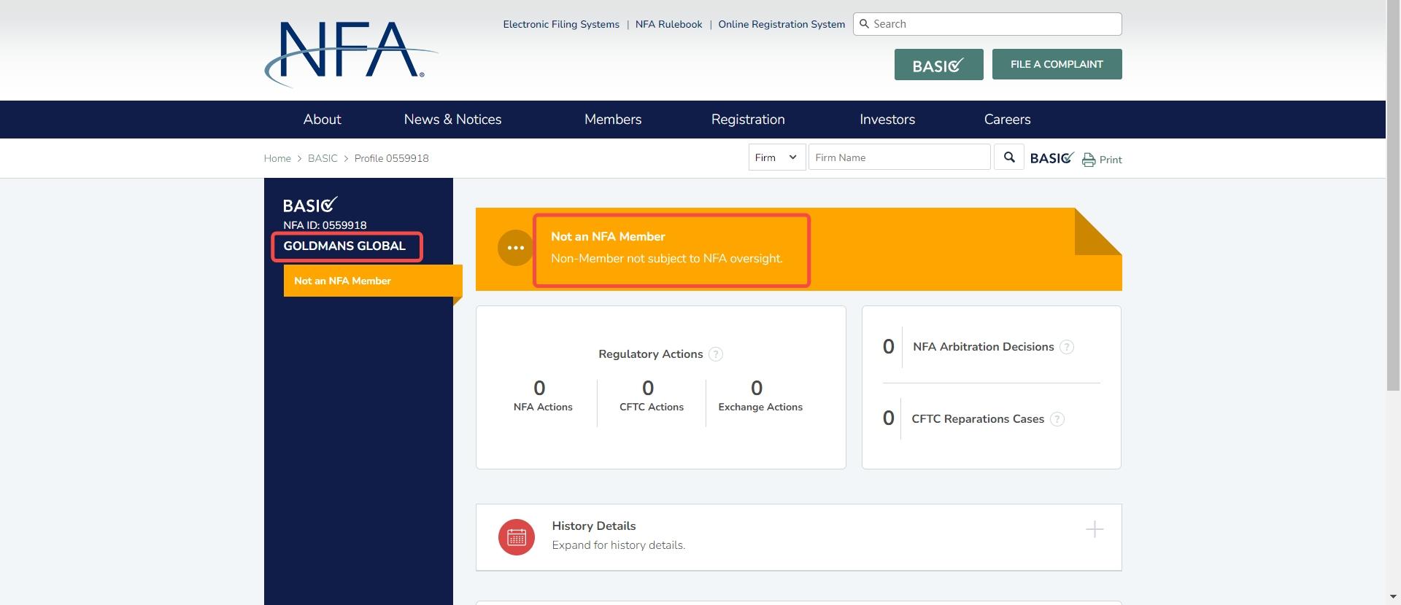Open the Firm search type dropdown
This screenshot has width=1401, height=605.
click(x=777, y=157)
